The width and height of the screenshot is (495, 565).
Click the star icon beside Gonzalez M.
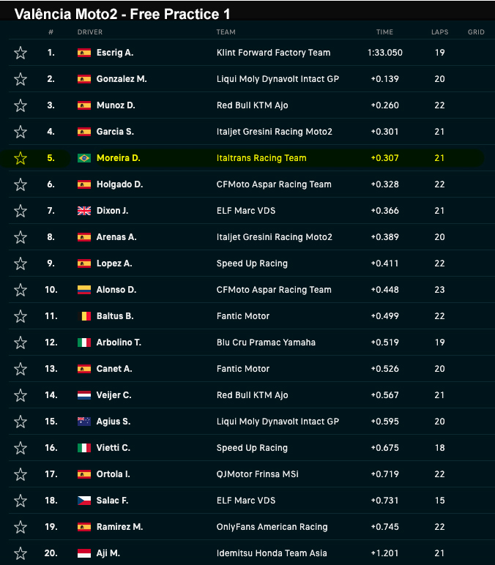(21, 79)
